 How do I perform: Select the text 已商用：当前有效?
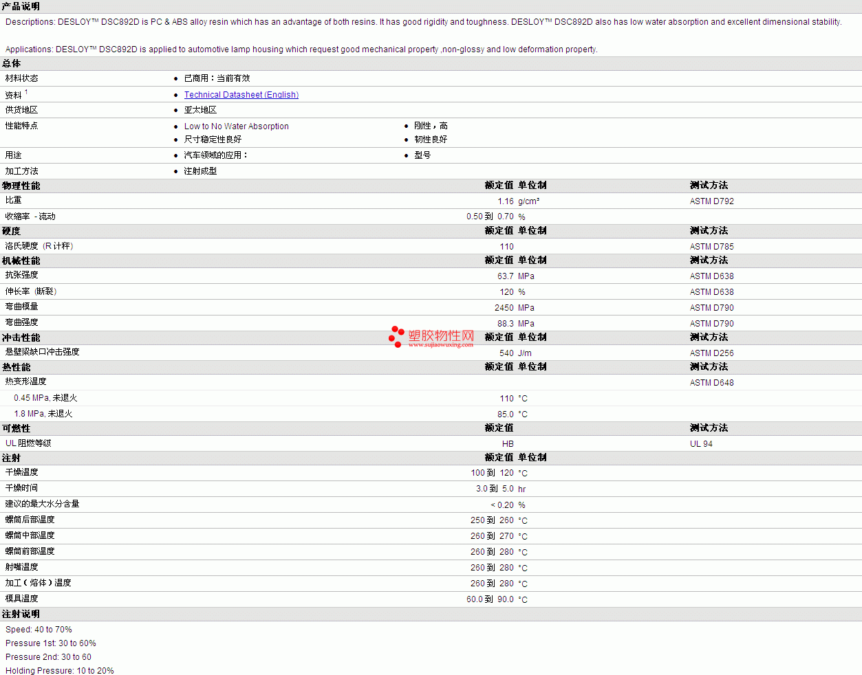click(x=217, y=78)
